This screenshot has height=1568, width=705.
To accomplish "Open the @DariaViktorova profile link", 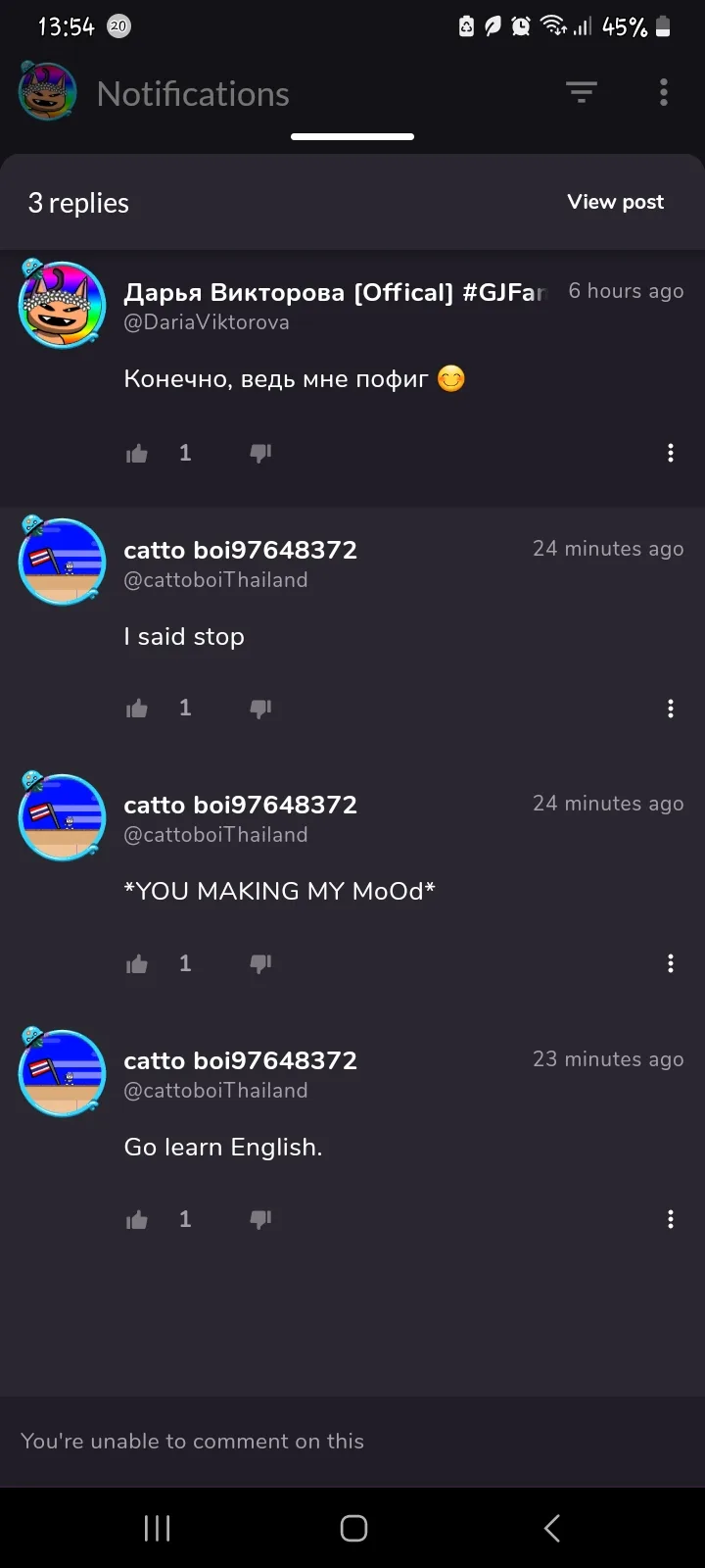I will coord(207,322).
